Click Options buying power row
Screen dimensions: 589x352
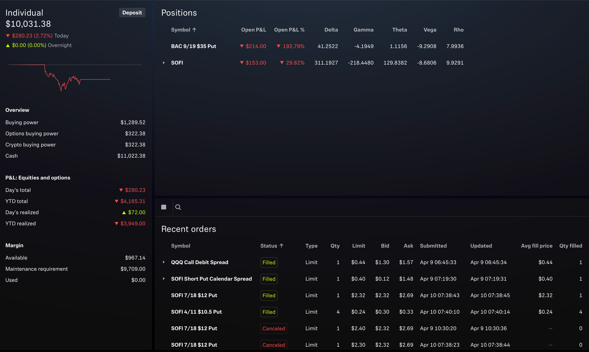coord(75,134)
